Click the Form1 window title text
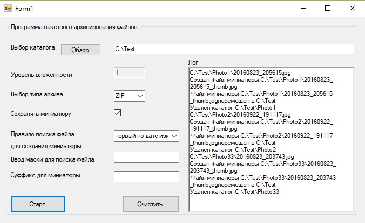The image size is (365, 223). pos(24,9)
